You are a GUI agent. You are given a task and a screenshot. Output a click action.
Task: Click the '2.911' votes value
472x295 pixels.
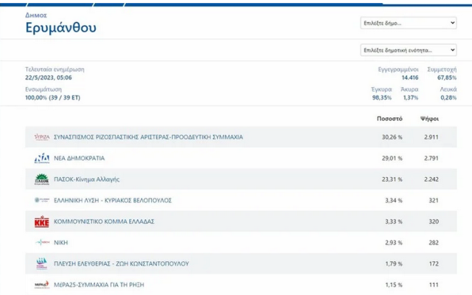coord(431,137)
